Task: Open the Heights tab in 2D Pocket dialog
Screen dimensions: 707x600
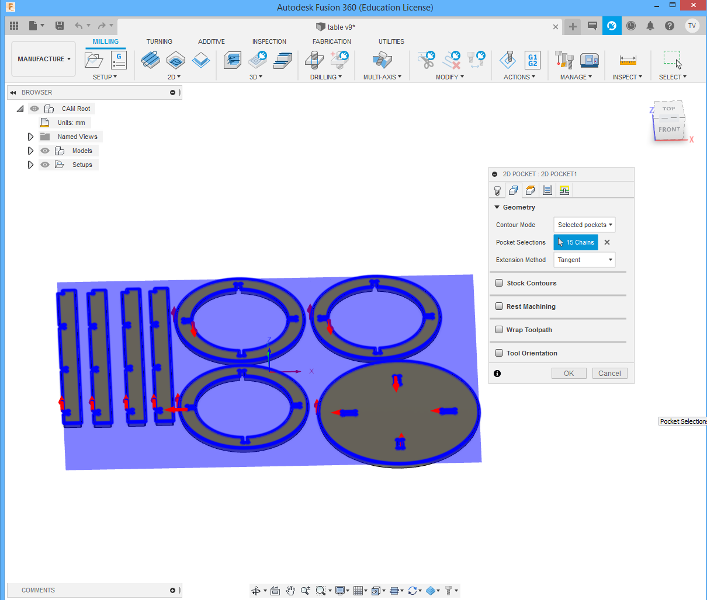Action: tap(530, 190)
